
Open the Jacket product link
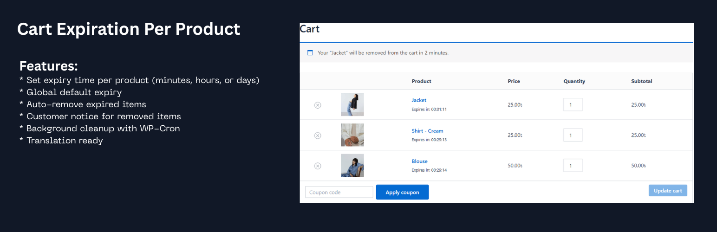419,100
